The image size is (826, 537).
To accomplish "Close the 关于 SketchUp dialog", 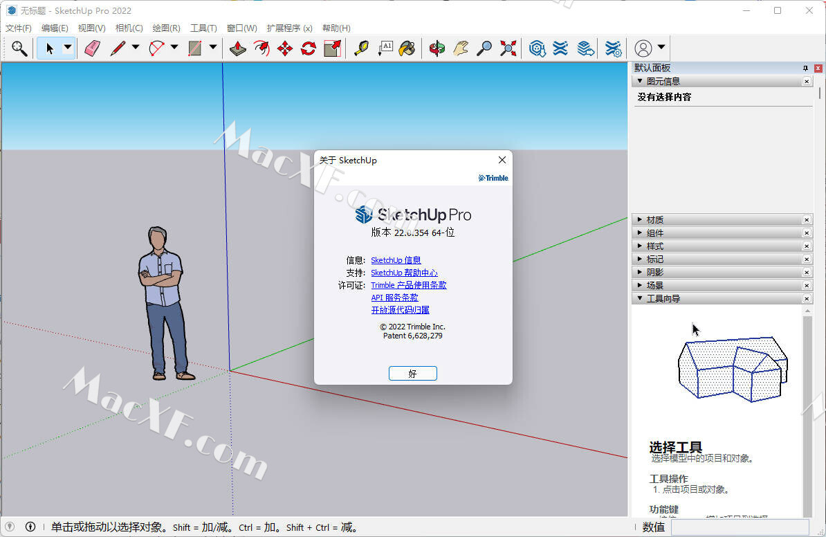I will pyautogui.click(x=502, y=160).
